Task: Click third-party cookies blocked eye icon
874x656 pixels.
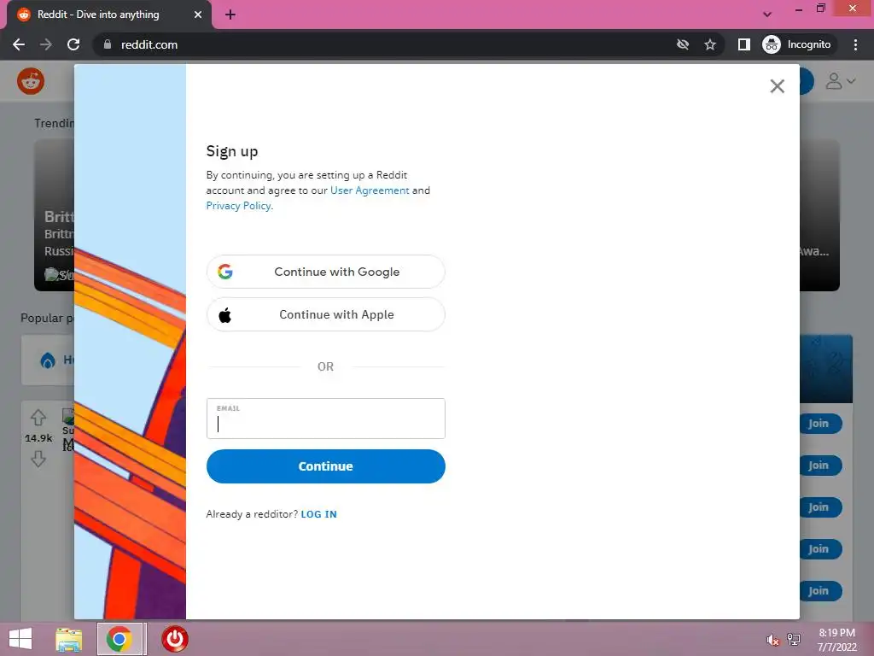Action: pos(683,44)
